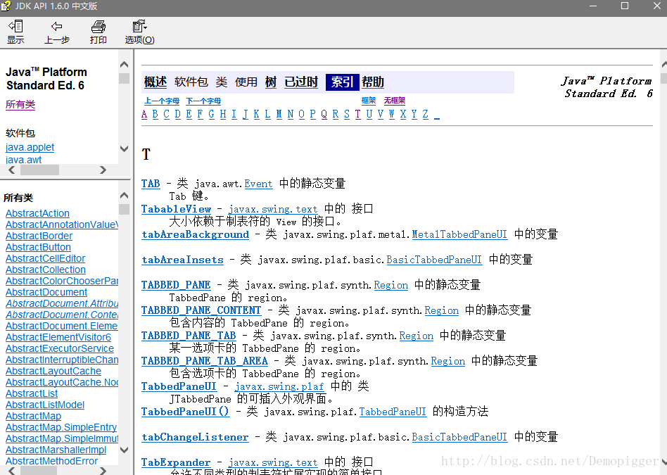Print the page using the 打印 icon
This screenshot has height=475, width=667.
coord(99,32)
